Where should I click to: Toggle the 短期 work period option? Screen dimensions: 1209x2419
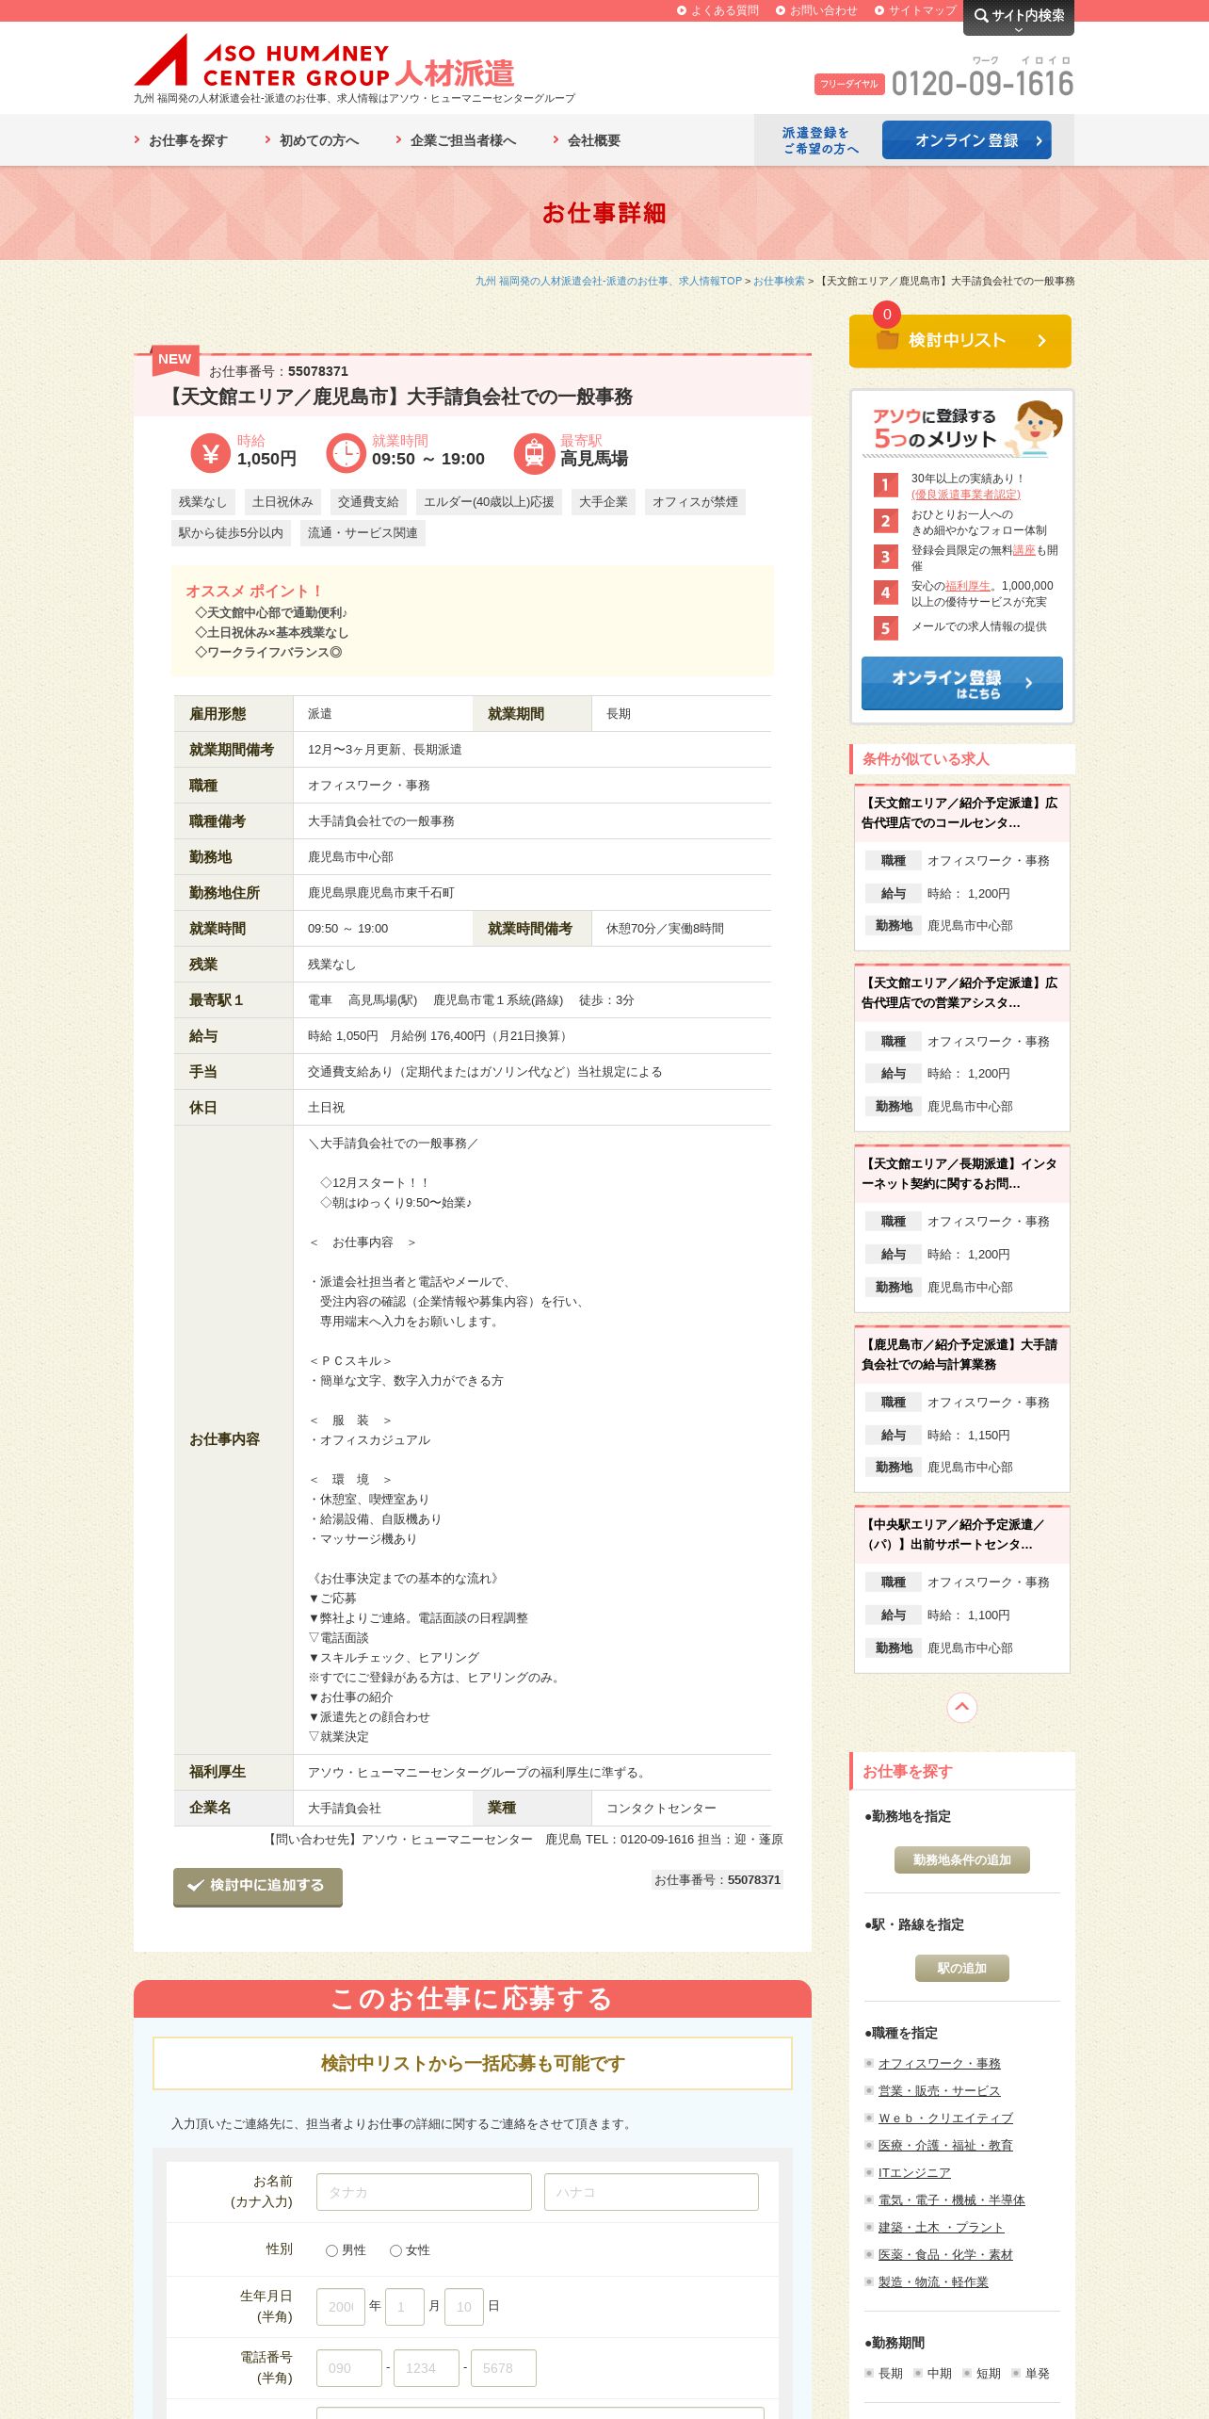tap(982, 2373)
